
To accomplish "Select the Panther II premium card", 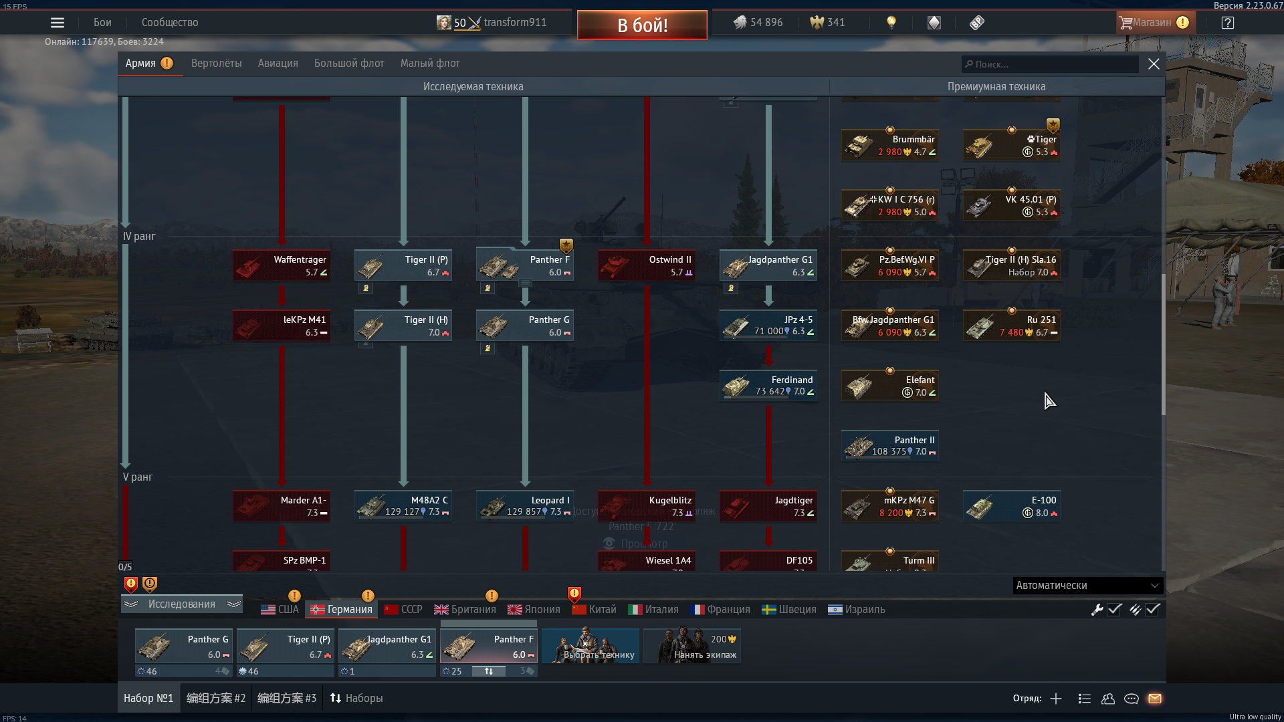I will point(890,447).
